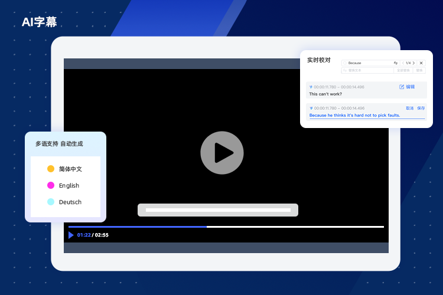Click the marker icon before the 'Because he thinks' timestamp
Image resolution: width=443 pixels, height=295 pixels.
[311, 108]
